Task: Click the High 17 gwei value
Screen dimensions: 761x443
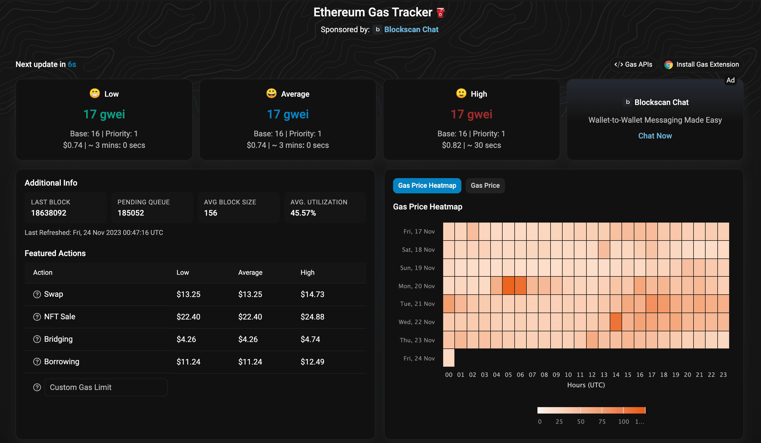Action: pyautogui.click(x=471, y=114)
